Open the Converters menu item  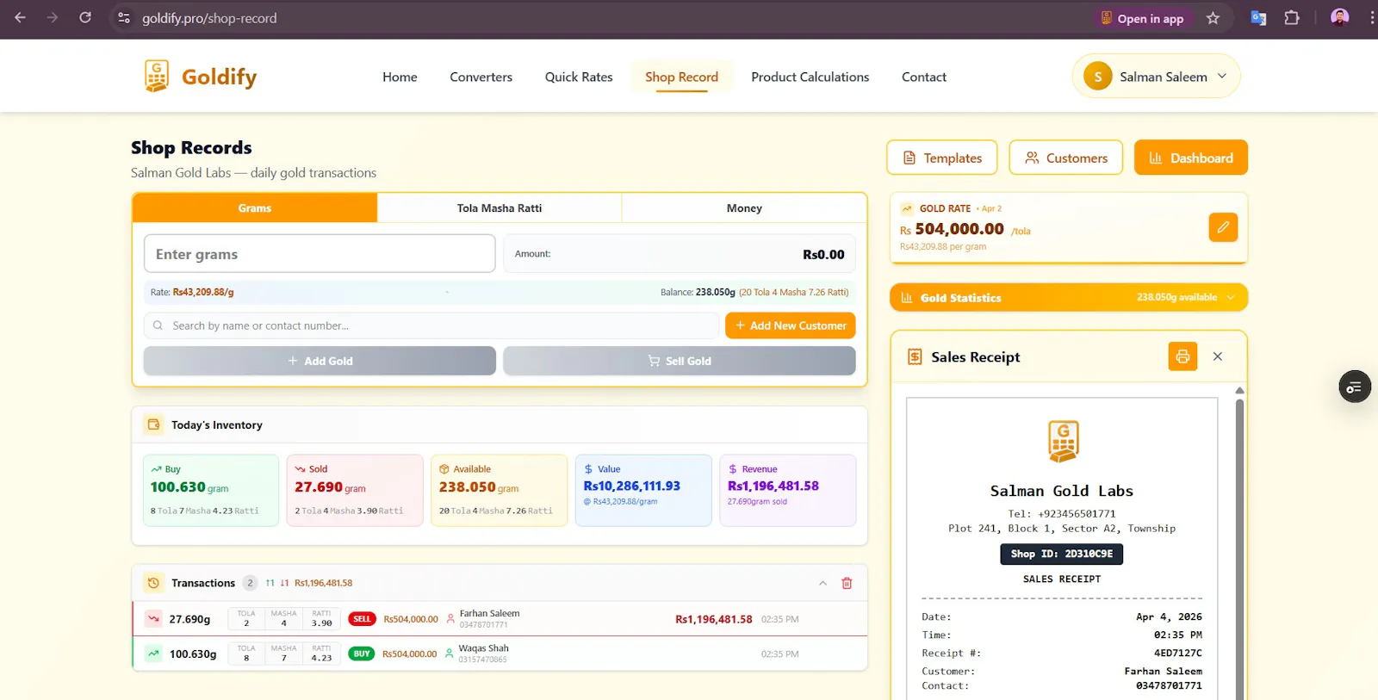(x=481, y=77)
